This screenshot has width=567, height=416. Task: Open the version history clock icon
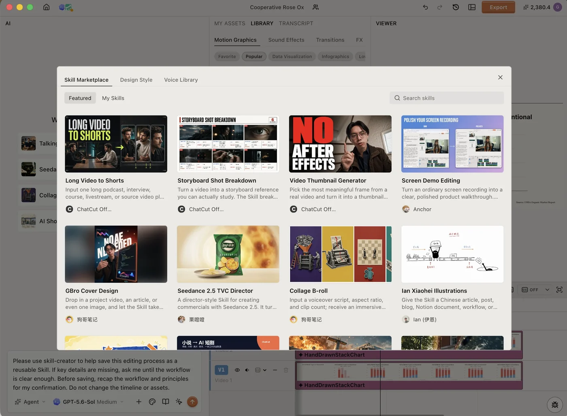(x=456, y=7)
